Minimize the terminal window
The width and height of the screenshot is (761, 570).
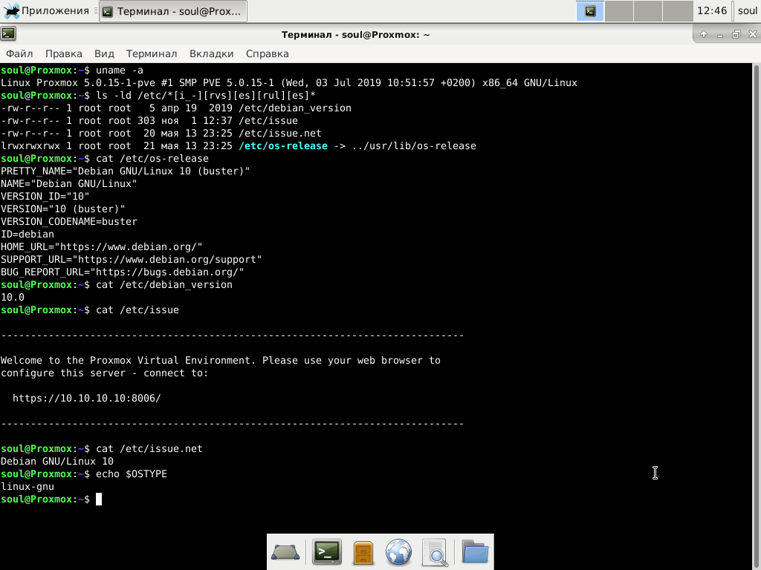click(x=720, y=34)
